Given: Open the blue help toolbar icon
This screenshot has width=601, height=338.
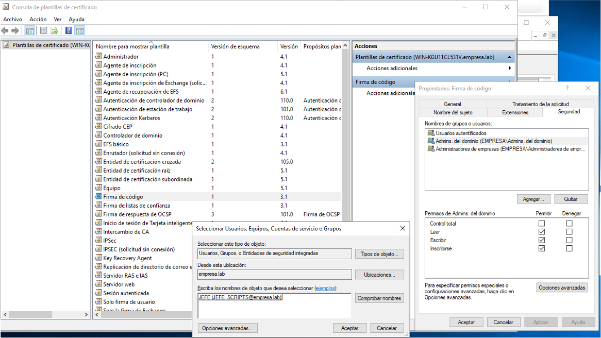Looking at the screenshot, I should point(69,31).
